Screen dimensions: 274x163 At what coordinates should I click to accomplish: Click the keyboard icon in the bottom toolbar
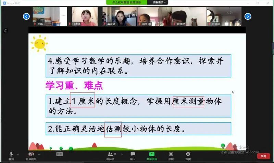[59, 154]
